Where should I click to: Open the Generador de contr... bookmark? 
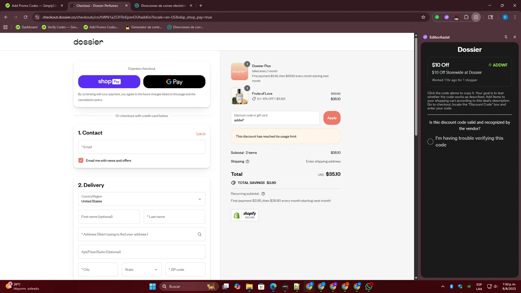tap(144, 27)
